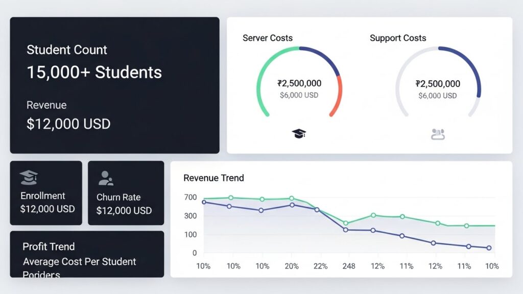Viewport: 523px width, 294px height.
Task: Open the Support Costs gauge
Action: click(x=437, y=82)
